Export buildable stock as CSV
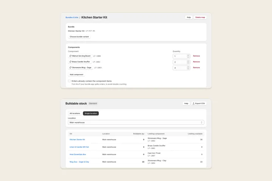The image size is (272, 181). coord(199,103)
